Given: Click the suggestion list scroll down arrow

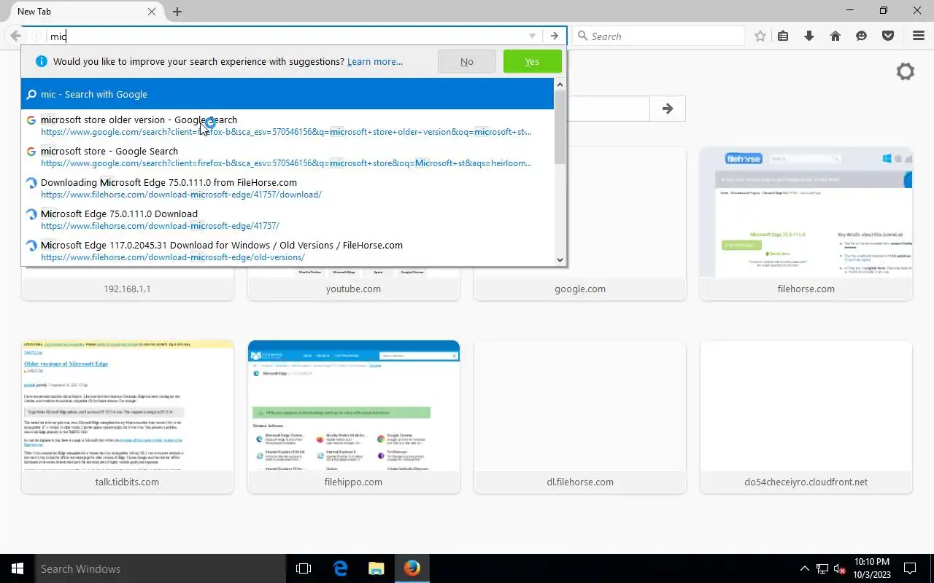Looking at the screenshot, I should pos(560,259).
